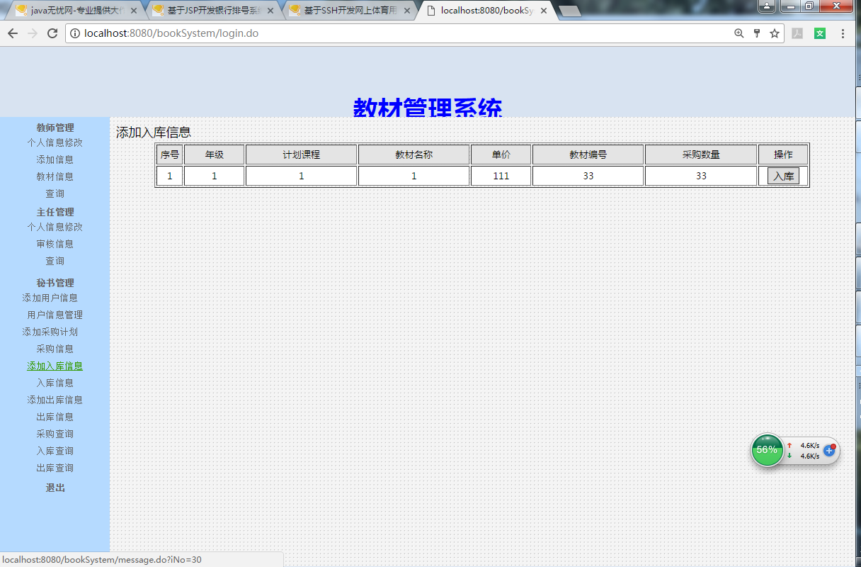Open 个人信息修改 under 主任管理

(55, 227)
